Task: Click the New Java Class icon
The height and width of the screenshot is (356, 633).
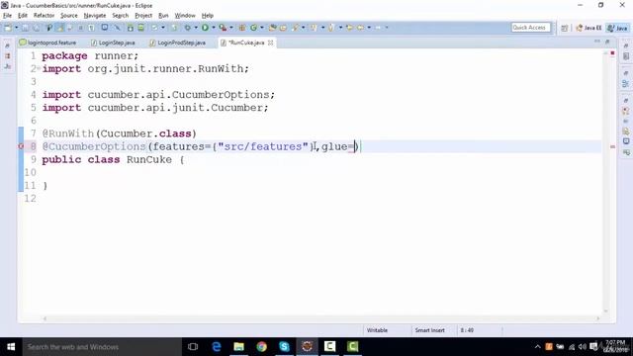Action: (x=253, y=28)
